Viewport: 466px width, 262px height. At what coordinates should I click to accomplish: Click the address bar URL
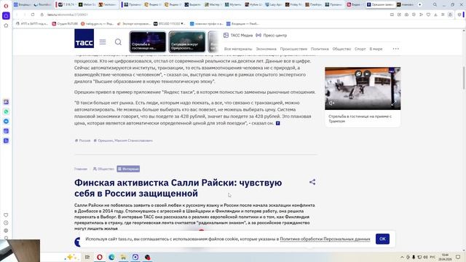[x=68, y=15]
